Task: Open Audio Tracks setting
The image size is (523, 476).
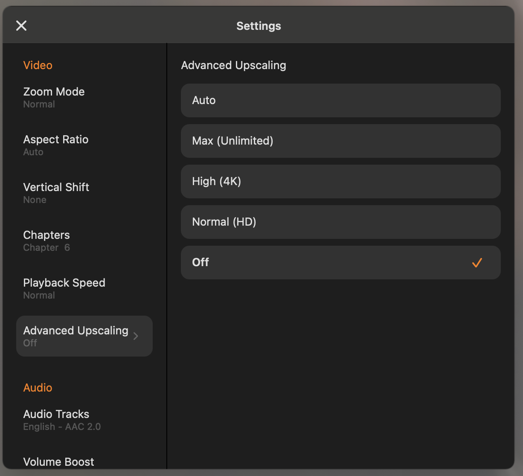Action: point(56,420)
